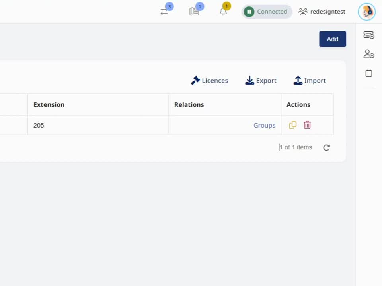Screen dimensions: 382x286
Task: Open Groups link for extension 205
Action: pyautogui.click(x=264, y=125)
